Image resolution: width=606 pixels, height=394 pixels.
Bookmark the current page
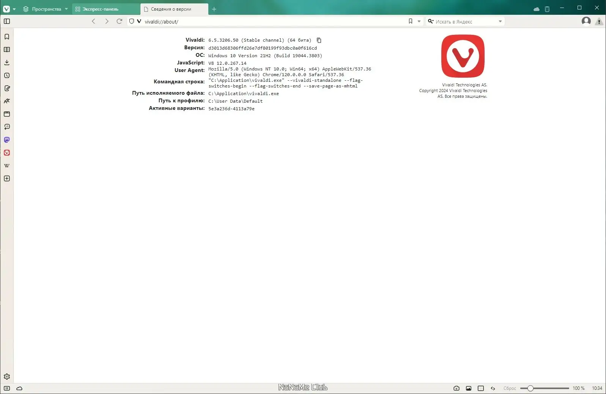tap(411, 21)
